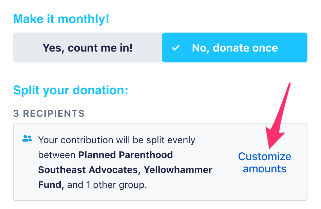Click the word 'between' in the summary
This screenshot has height=209, width=321.
click(x=57, y=155)
